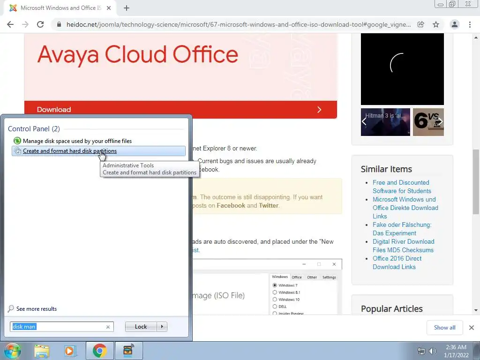Click the 6 VS video thumbnail
Screen dimensions: 480x360
point(428,122)
